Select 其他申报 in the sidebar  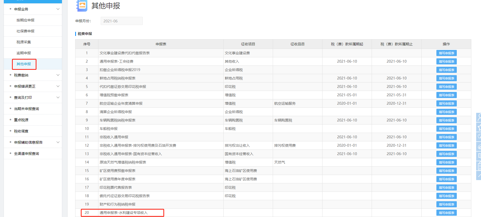click(x=24, y=64)
